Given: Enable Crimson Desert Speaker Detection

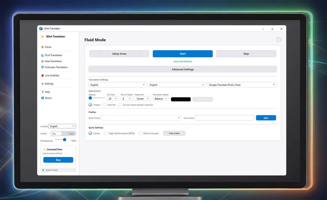Looking at the screenshot, I should click(120, 105).
